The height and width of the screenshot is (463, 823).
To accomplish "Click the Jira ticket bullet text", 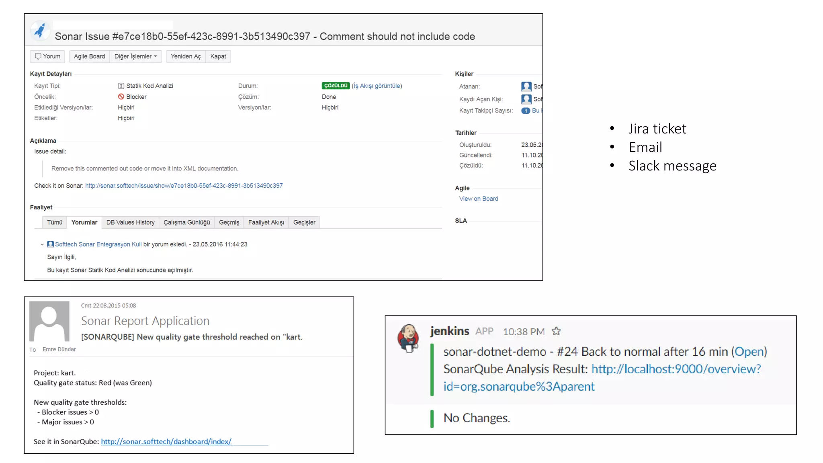I will click(657, 129).
